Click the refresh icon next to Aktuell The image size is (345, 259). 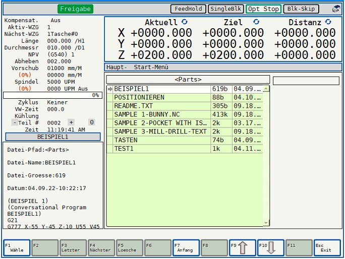(185, 22)
